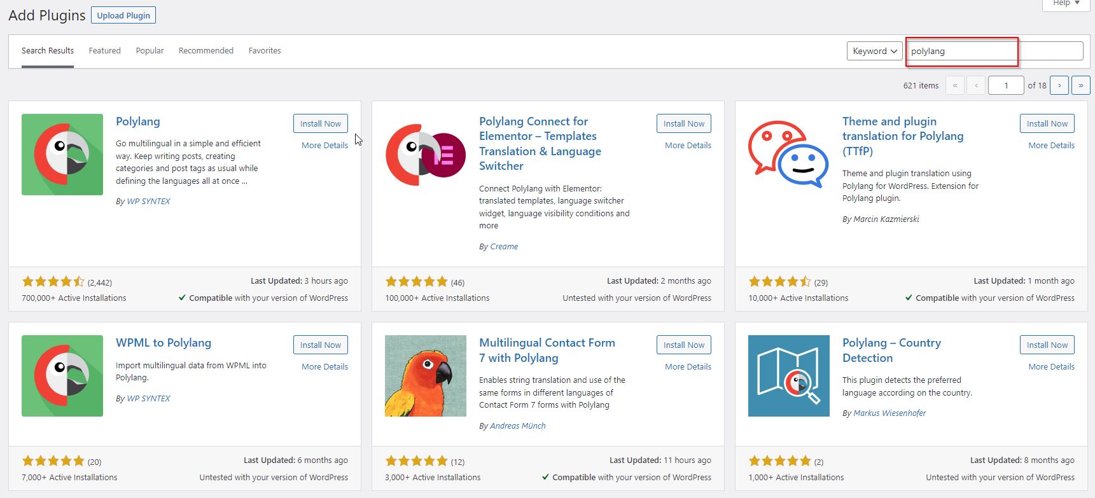Open the Featured plugins tab

[x=105, y=51]
